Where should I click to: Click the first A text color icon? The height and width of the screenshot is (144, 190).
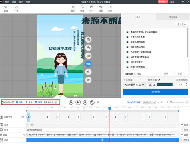(150, 85)
